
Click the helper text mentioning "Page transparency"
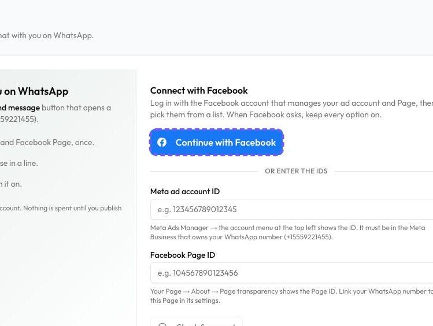coord(291,296)
